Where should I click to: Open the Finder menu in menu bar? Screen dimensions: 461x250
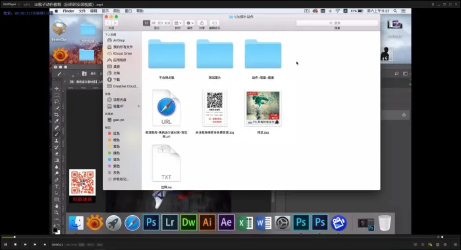click(68, 11)
